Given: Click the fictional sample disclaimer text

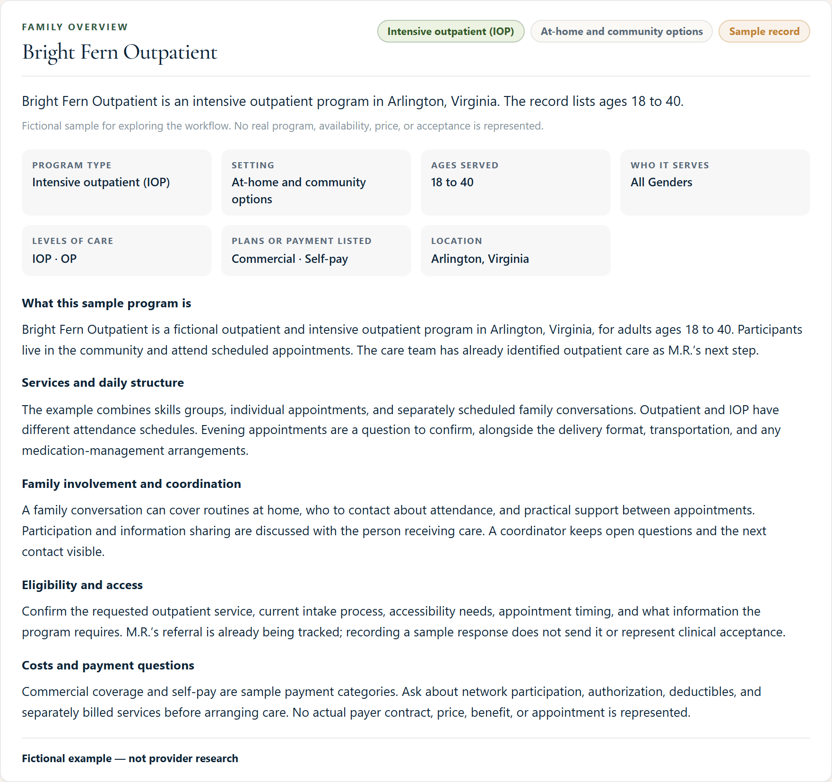Looking at the screenshot, I should [x=283, y=126].
